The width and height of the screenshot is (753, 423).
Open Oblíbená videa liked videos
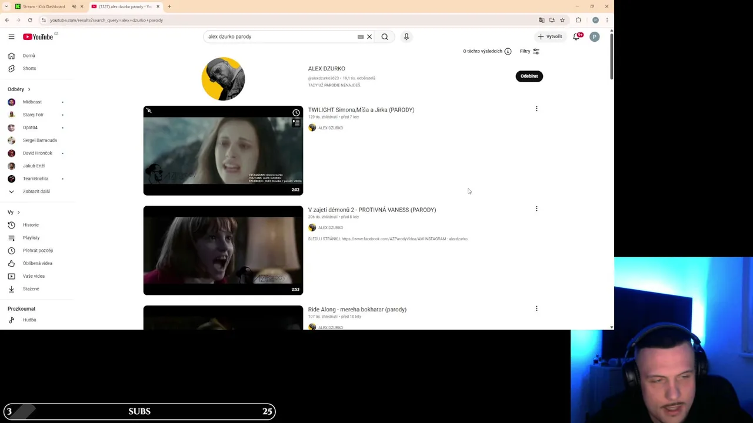[36, 263]
